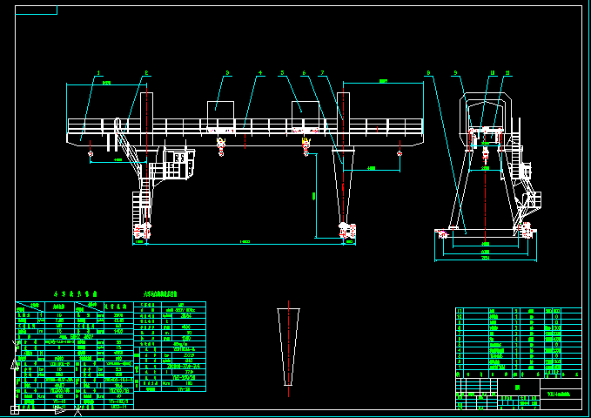Click the UCS origin icon in the corner
The width and height of the screenshot is (591, 418).
[x=14, y=409]
